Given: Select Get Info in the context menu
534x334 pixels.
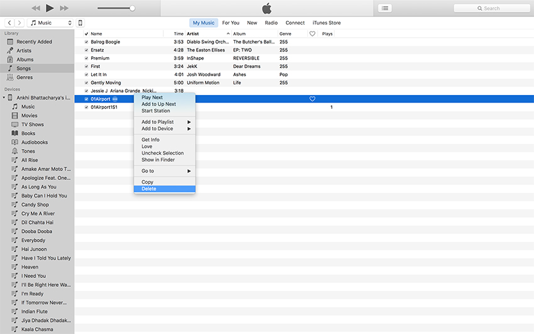Looking at the screenshot, I should pyautogui.click(x=150, y=140).
